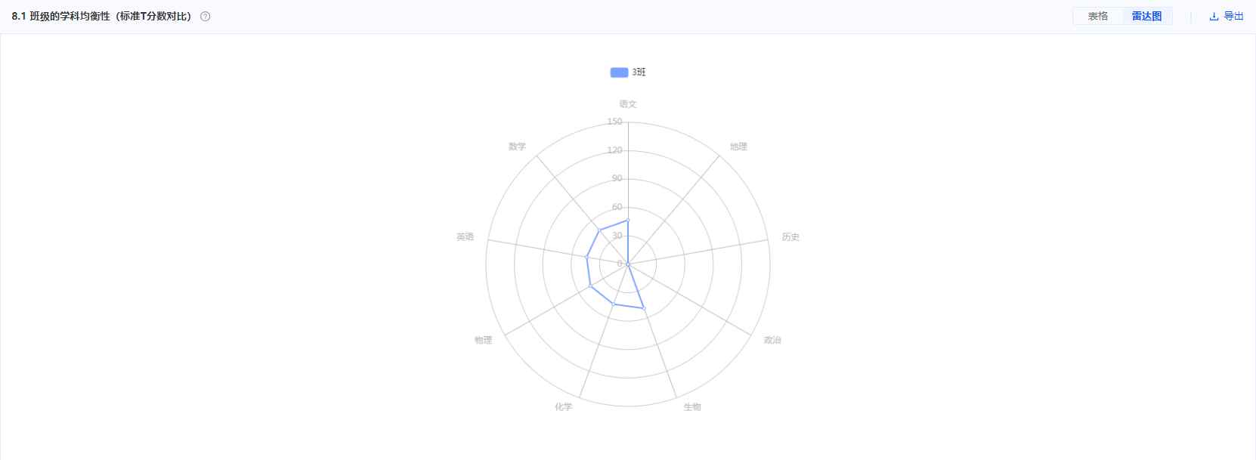The height and width of the screenshot is (460, 1256).
Task: Click the 语文 axis label
Action: [x=628, y=104]
